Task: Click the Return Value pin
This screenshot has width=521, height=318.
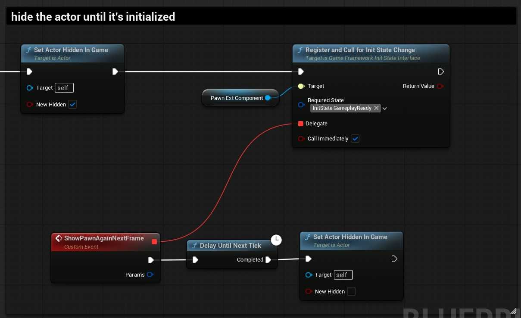Action: click(440, 86)
